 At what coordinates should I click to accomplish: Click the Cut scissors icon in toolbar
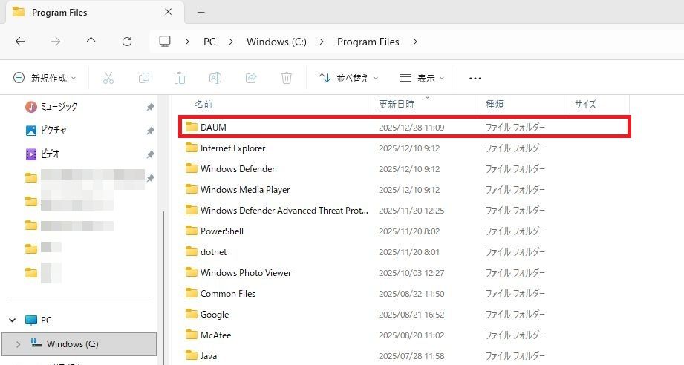[x=108, y=78]
